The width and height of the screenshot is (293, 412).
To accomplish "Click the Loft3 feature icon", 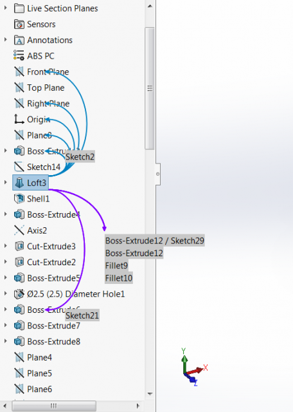I will pyautogui.click(x=19, y=183).
